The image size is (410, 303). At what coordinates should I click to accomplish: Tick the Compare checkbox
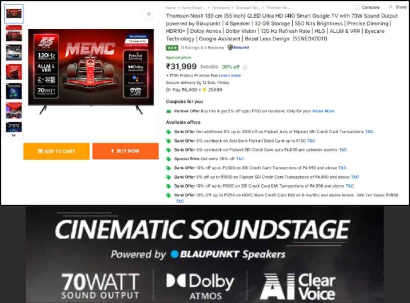point(358,7)
